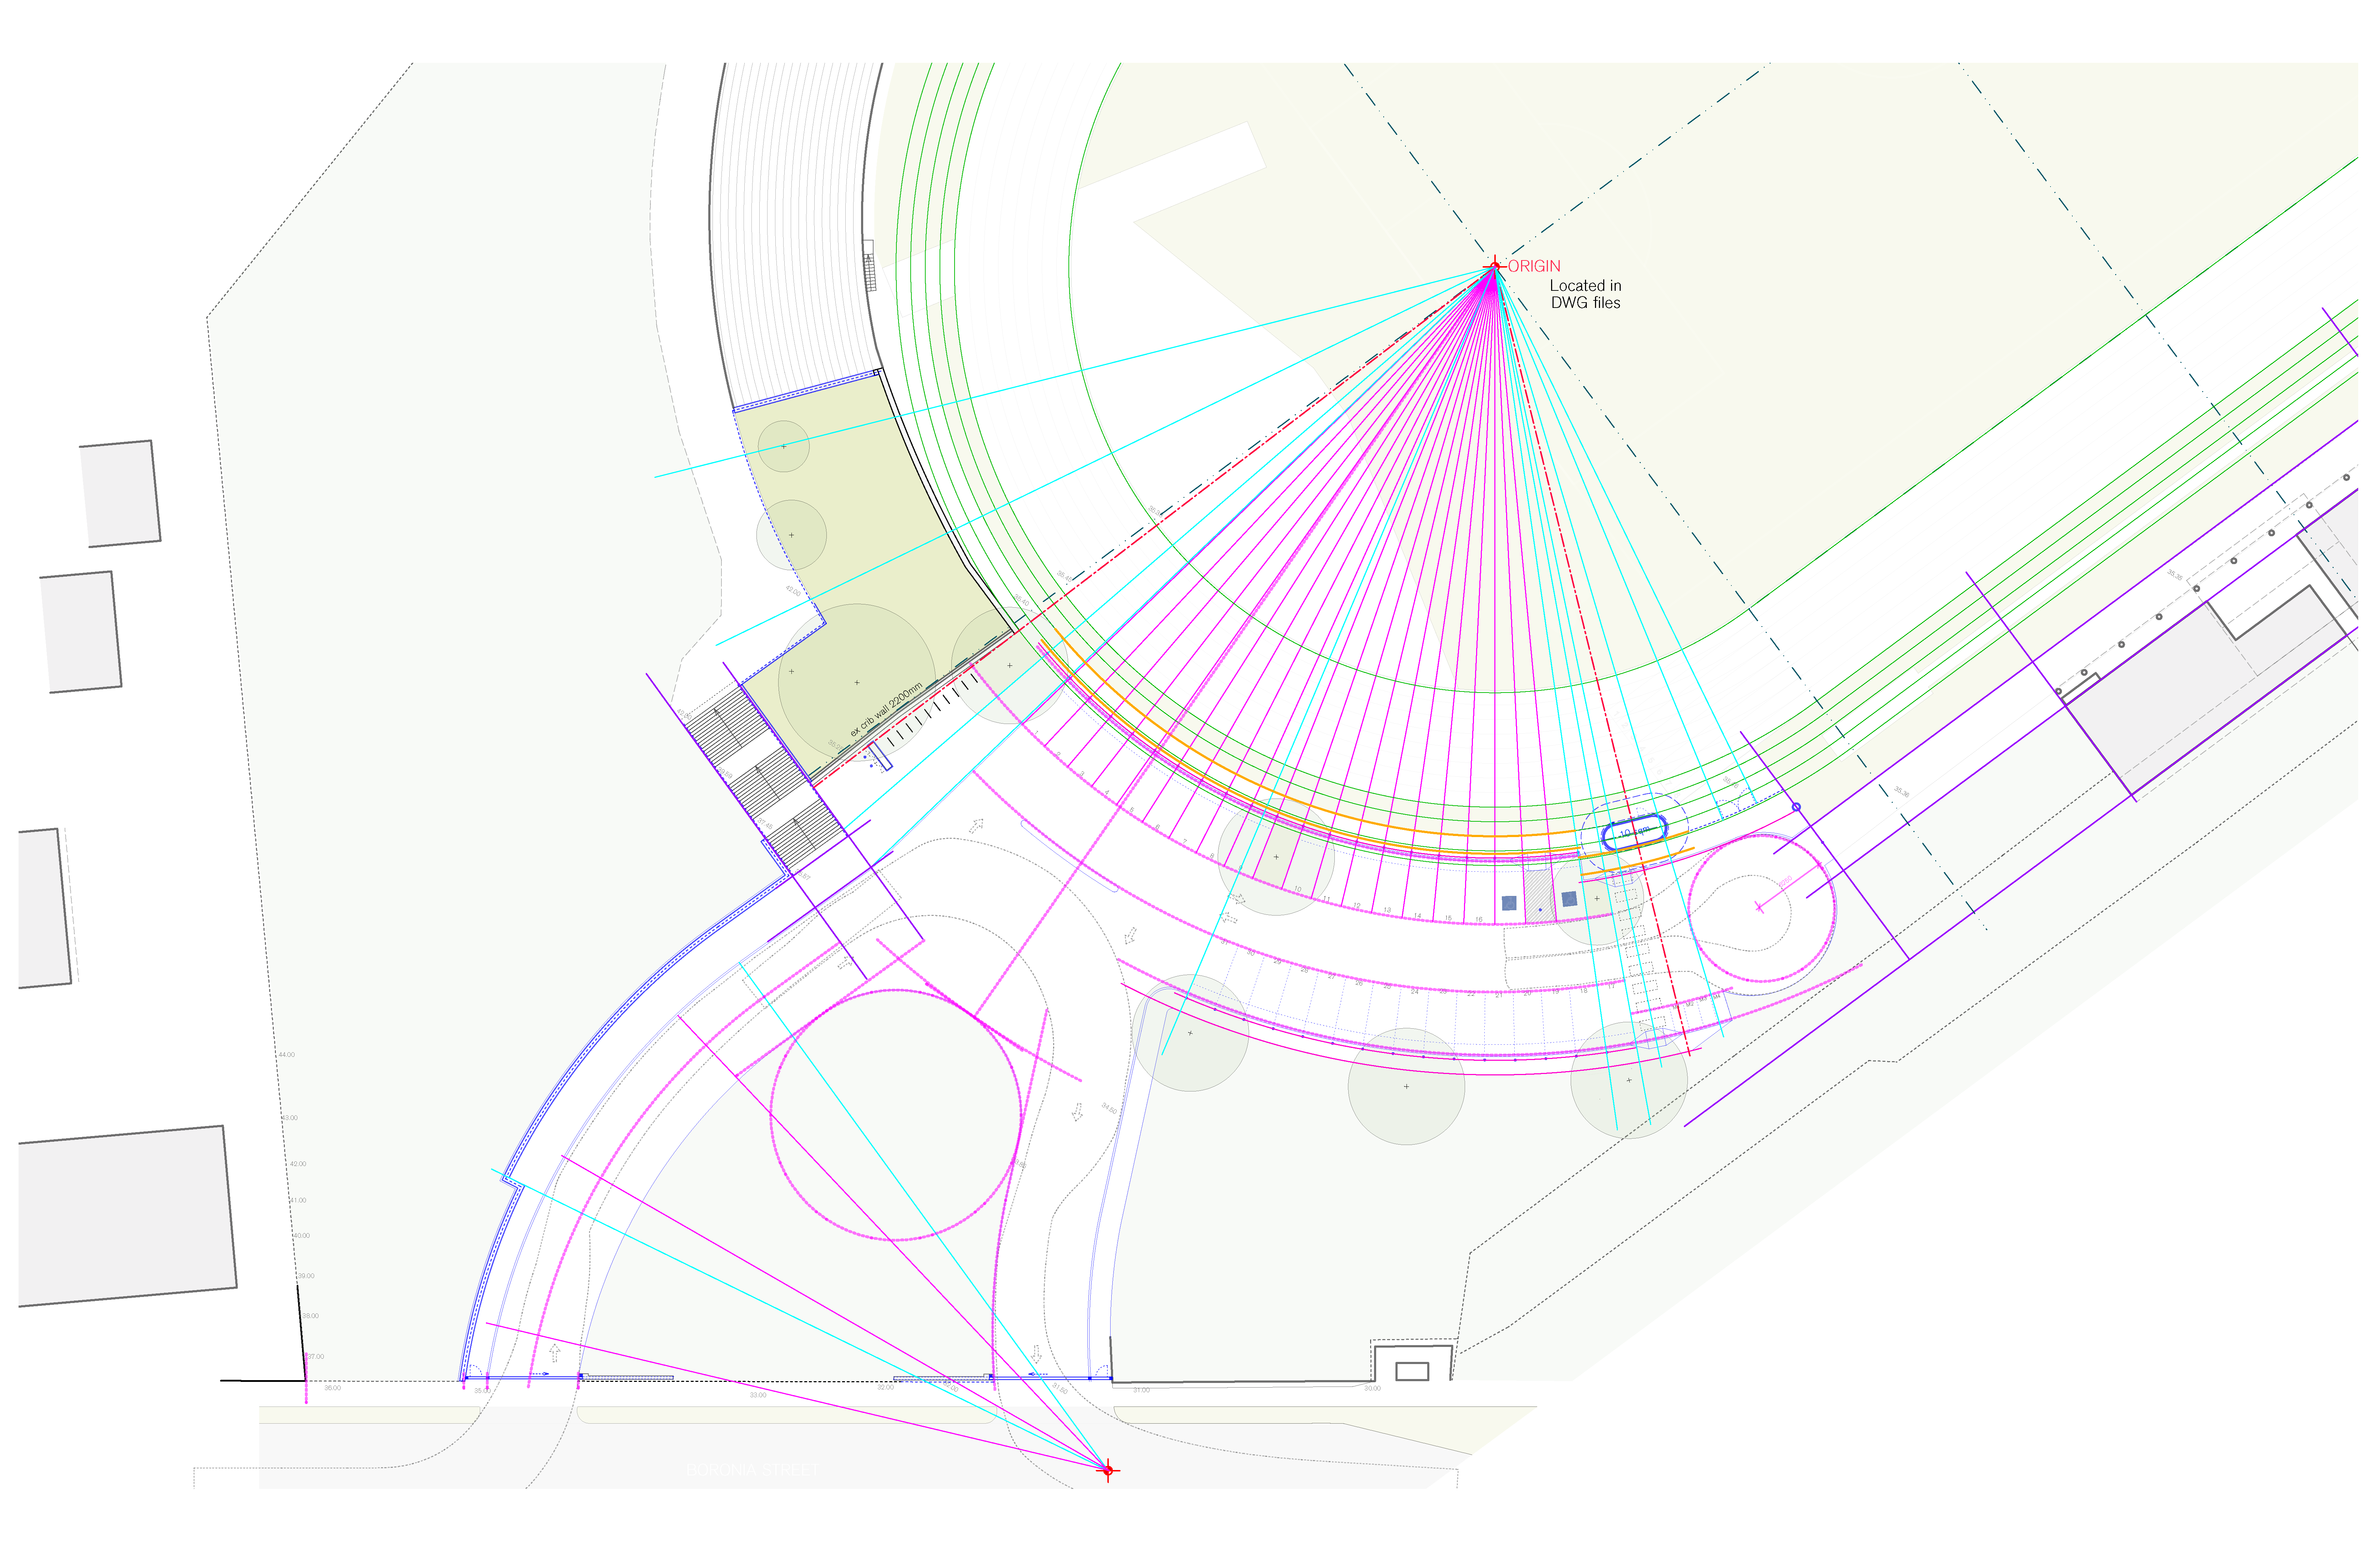Click contour label '36.00'
Image resolution: width=2380 pixels, height=1561 pixels.
coord(333,1388)
